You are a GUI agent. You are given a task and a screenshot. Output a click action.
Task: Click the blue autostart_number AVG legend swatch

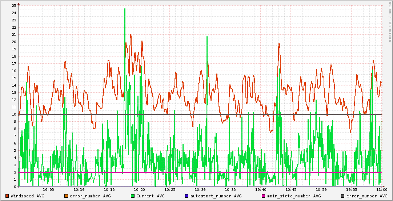187,196
